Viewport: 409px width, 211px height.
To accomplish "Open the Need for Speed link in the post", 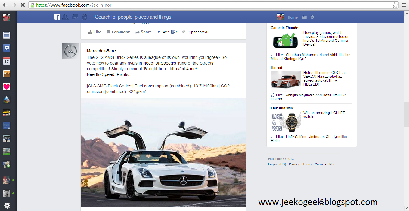I will [158, 63].
